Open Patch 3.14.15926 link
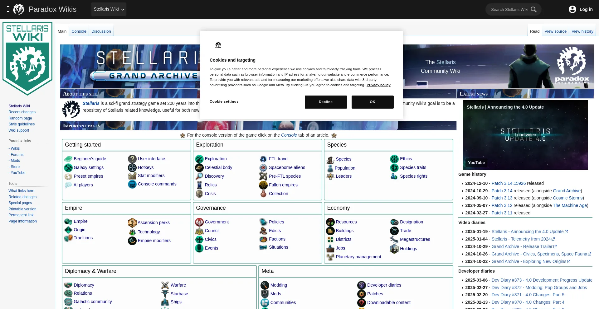Image resolution: width=599 pixels, height=309 pixels. (x=509, y=183)
